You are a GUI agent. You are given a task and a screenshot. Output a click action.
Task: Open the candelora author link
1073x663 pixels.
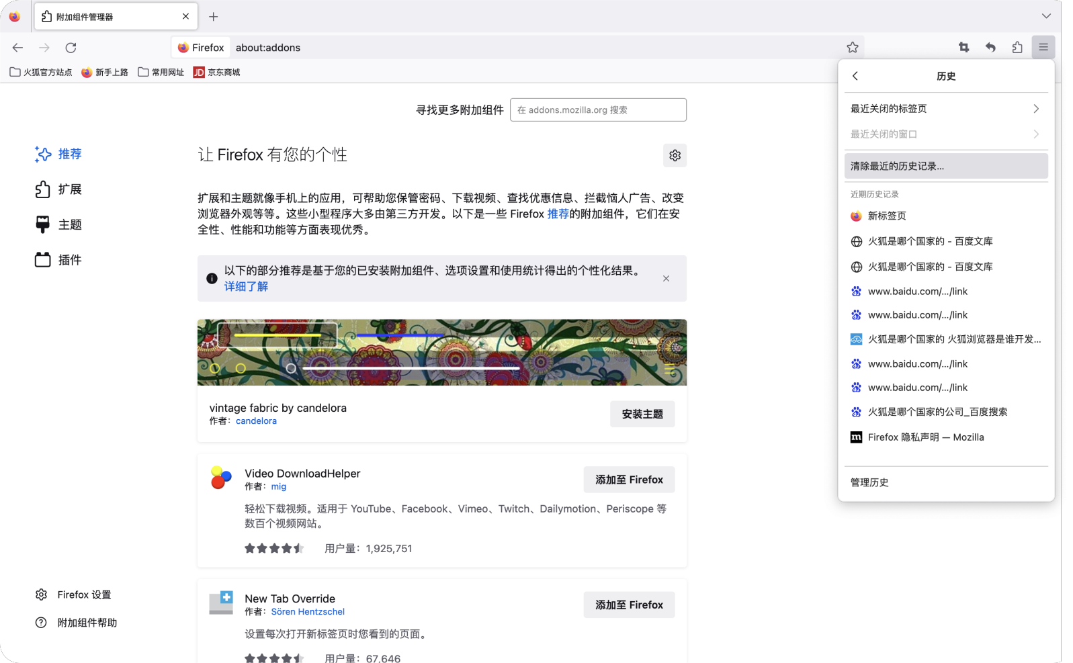[x=256, y=421]
